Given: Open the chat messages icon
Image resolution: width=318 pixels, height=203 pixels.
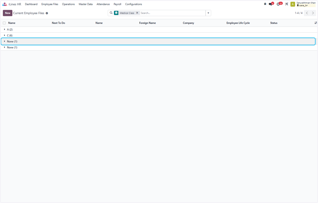Looking at the screenshot, I should [x=271, y=4].
